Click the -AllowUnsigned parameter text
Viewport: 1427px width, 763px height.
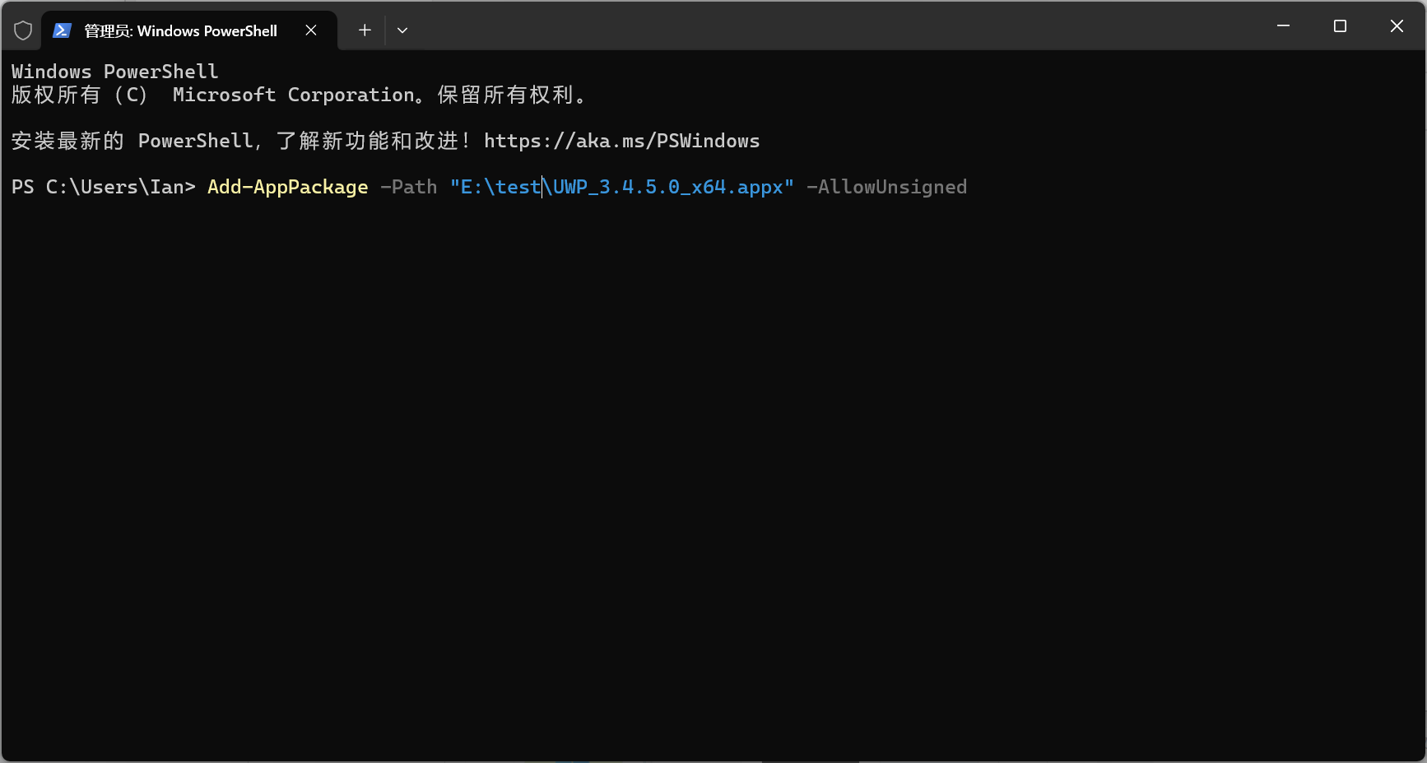click(x=887, y=187)
